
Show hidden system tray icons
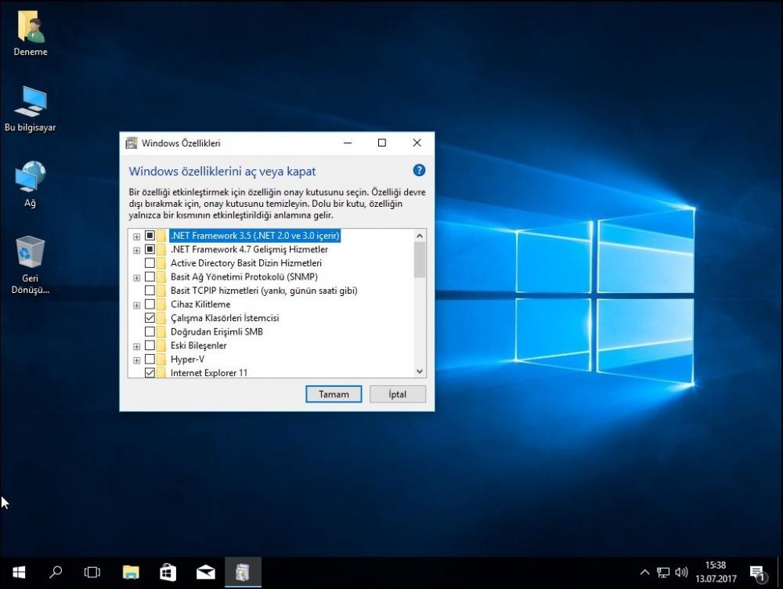[x=644, y=573]
